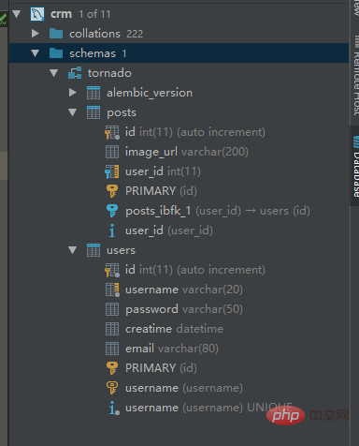Screen dimensions: 359x446
Task: Collapse the users table node
Action: [x=73, y=250]
